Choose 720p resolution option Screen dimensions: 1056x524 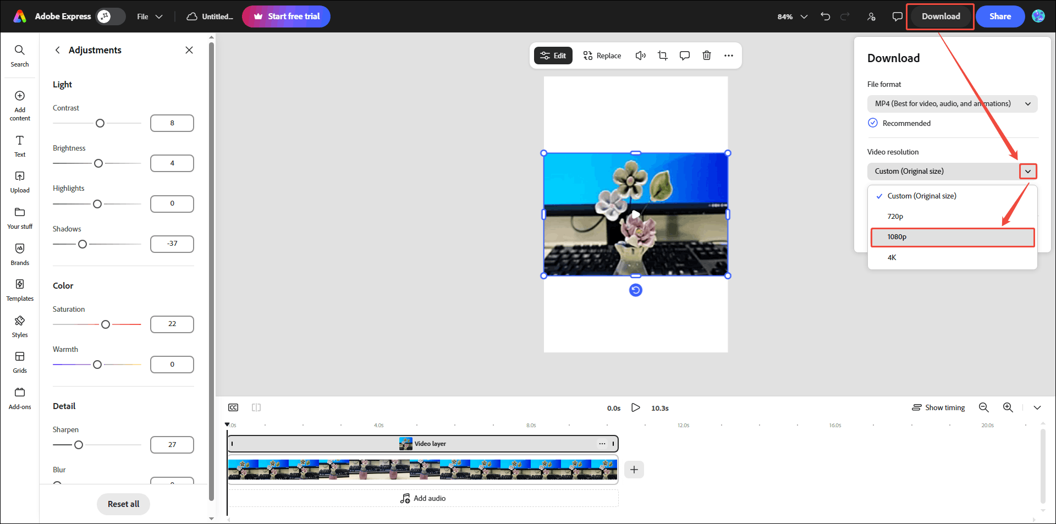pyautogui.click(x=953, y=217)
